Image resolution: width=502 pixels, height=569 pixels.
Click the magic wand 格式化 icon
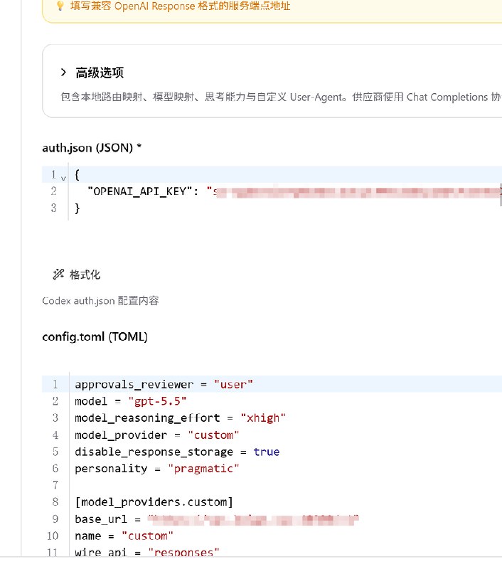coord(58,275)
